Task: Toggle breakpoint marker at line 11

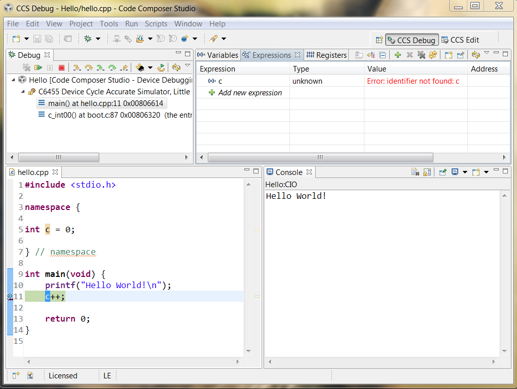Action: 10,297
